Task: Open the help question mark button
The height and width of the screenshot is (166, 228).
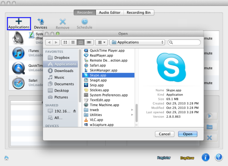Action: coord(219,157)
